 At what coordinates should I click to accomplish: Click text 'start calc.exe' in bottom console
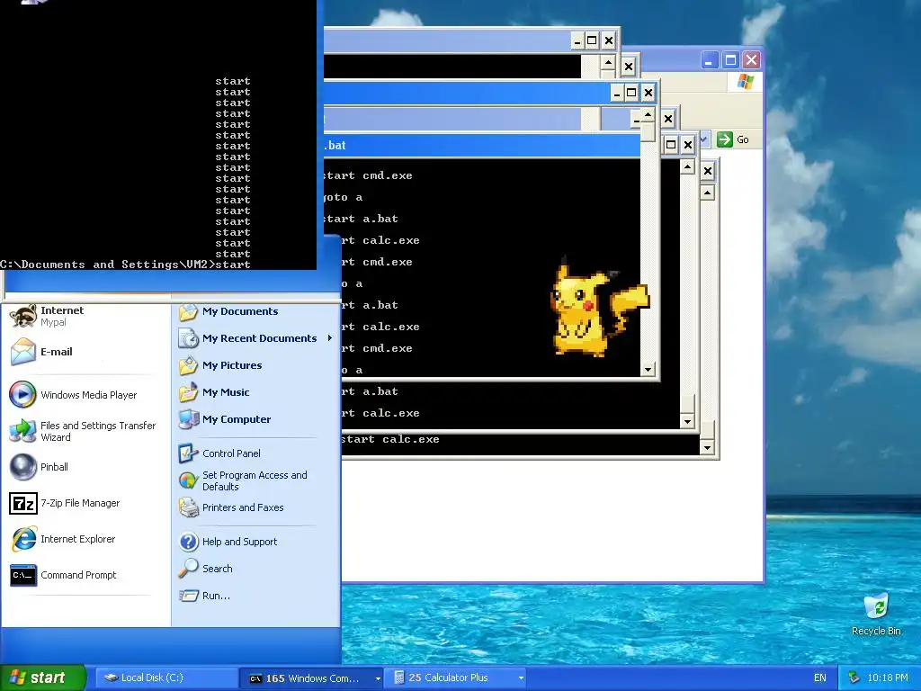point(390,439)
